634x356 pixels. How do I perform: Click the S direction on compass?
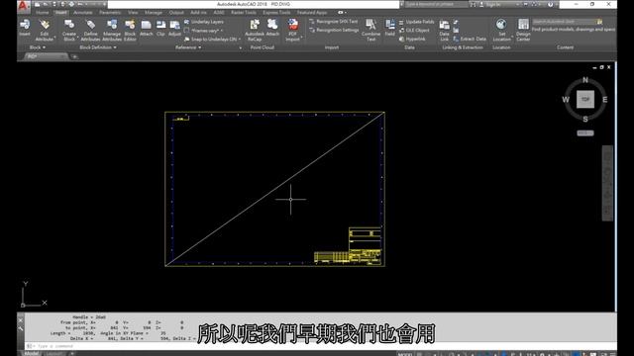click(x=585, y=119)
